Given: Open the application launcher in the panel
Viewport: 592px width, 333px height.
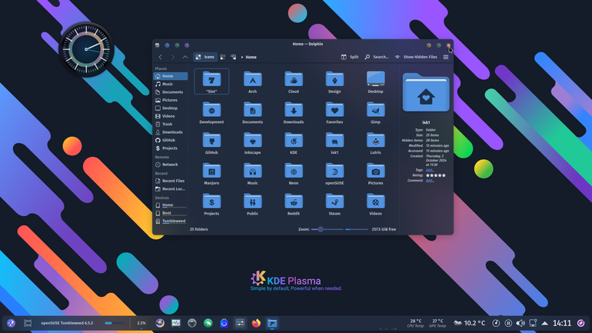Looking at the screenshot, I should click(11, 323).
